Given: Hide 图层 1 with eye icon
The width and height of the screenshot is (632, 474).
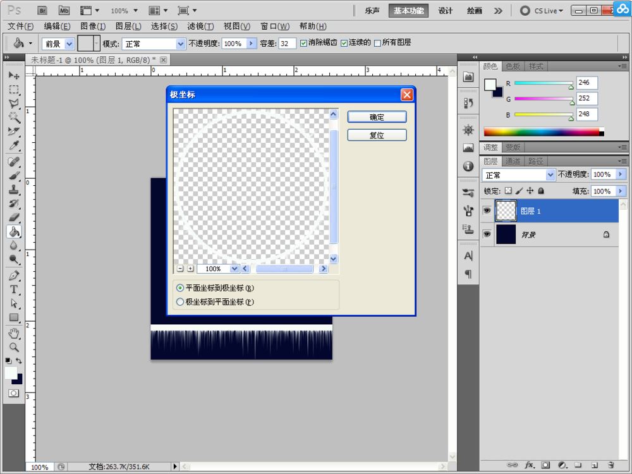Looking at the screenshot, I should [487, 211].
